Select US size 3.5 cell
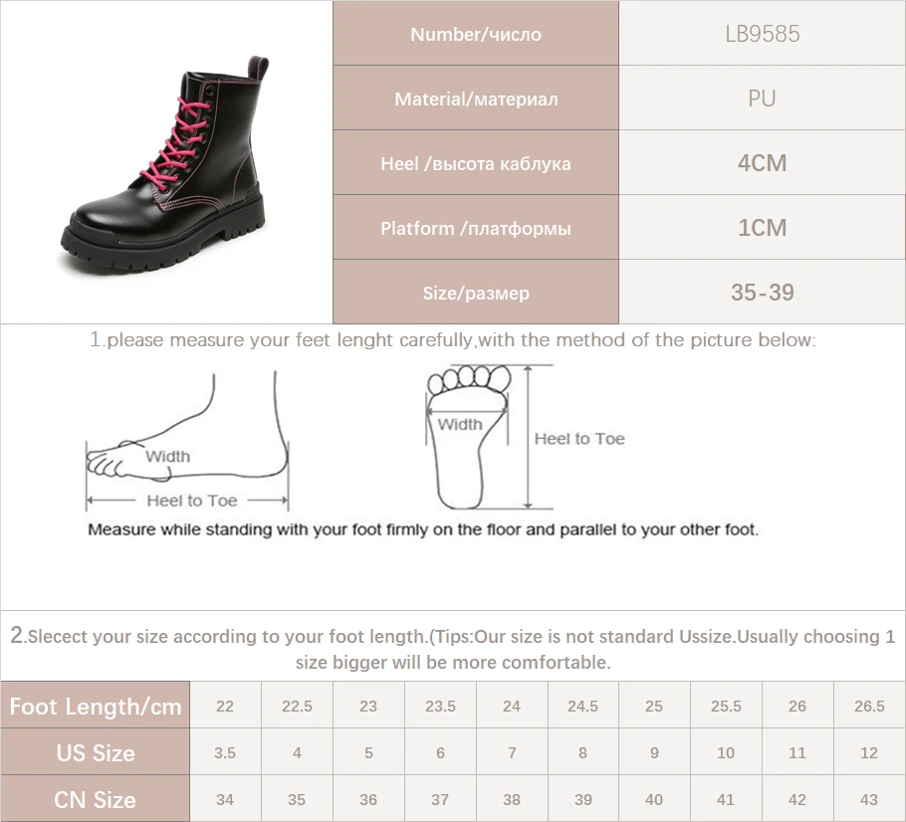 225,752
